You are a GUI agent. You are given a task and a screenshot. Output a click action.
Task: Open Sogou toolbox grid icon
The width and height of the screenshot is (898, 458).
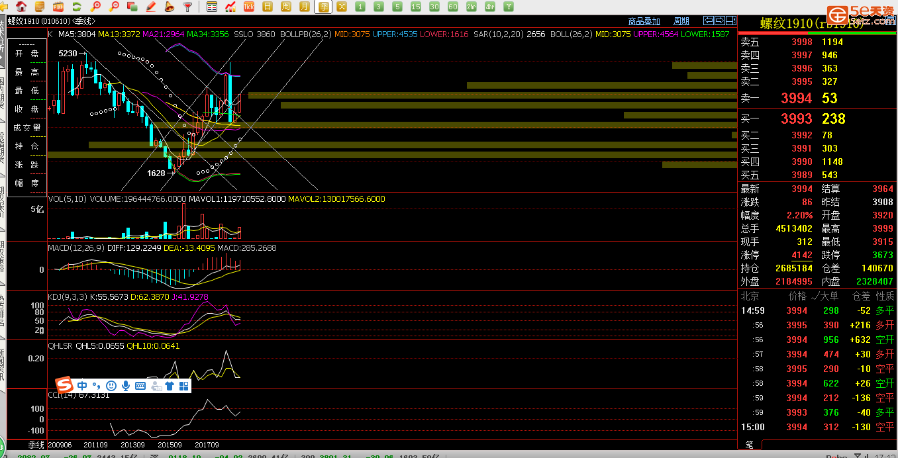(184, 385)
